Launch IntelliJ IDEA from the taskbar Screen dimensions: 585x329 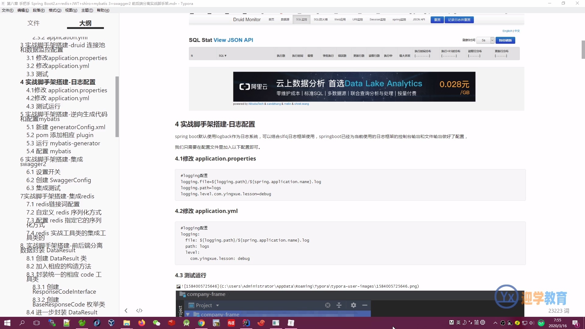(246, 323)
